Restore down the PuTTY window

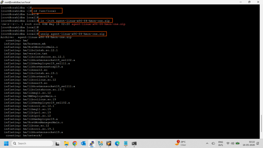[249, 2]
